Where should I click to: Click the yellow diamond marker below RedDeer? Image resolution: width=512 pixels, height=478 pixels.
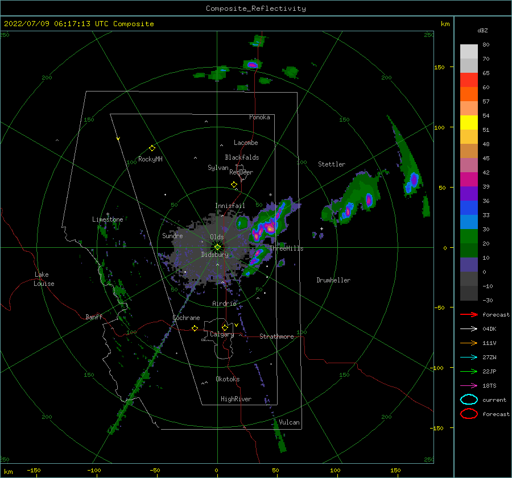click(234, 184)
